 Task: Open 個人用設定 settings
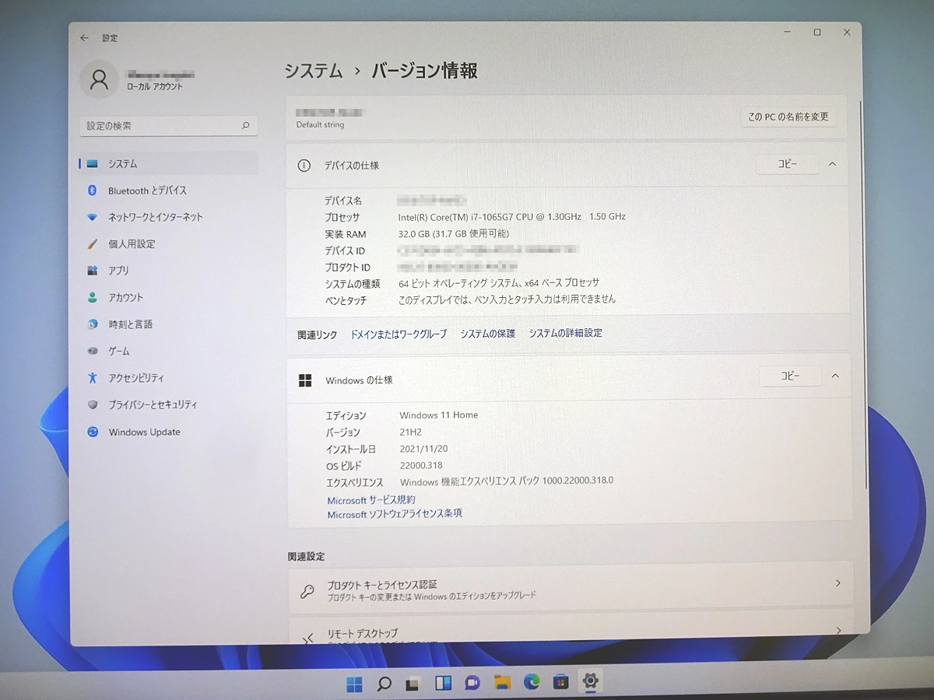(x=169, y=243)
